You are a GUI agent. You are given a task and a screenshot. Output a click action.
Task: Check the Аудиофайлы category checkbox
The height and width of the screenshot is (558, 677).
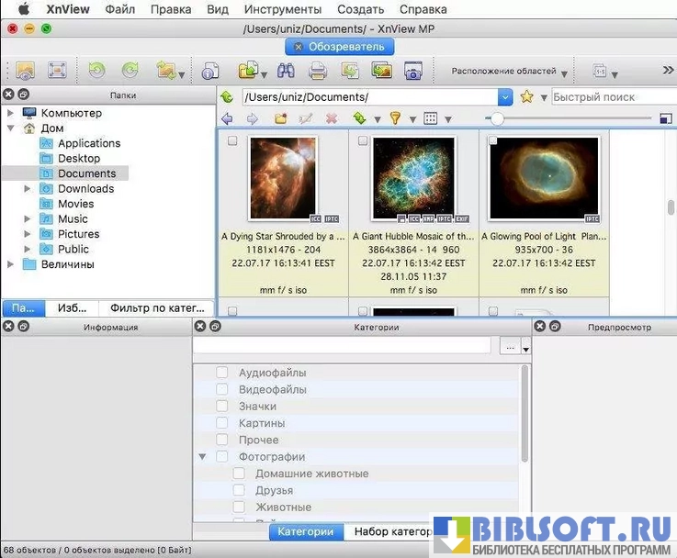point(222,373)
